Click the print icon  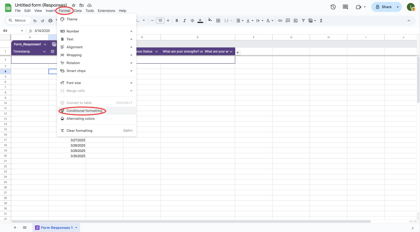point(50,21)
